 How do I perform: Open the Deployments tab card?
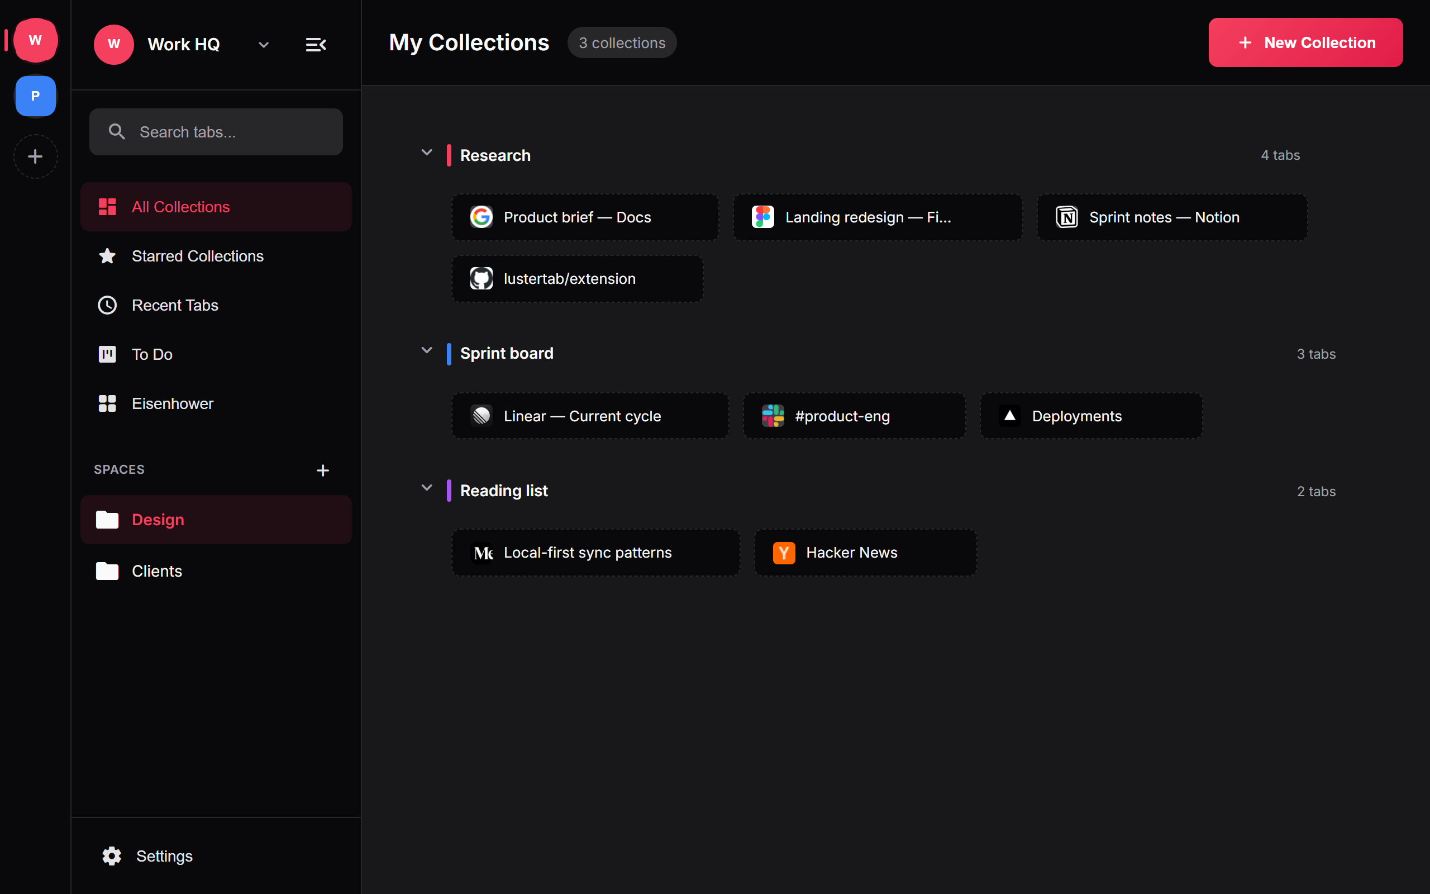[1091, 416]
